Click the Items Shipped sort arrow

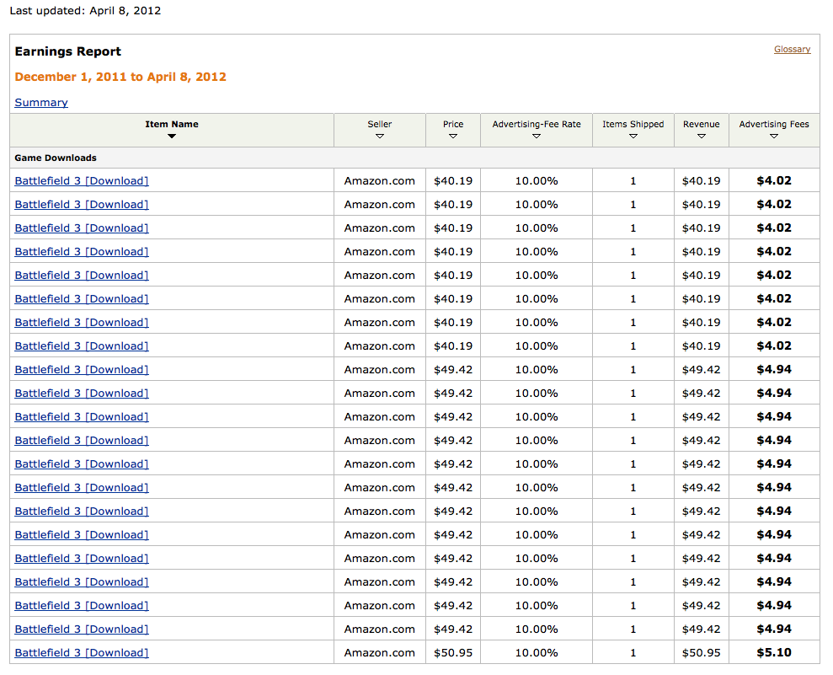633,137
